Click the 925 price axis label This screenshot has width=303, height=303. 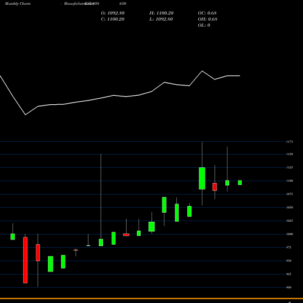tap(289, 274)
